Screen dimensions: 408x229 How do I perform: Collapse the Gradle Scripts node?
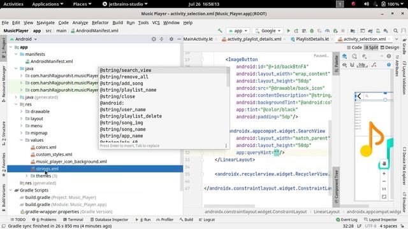[11, 190]
